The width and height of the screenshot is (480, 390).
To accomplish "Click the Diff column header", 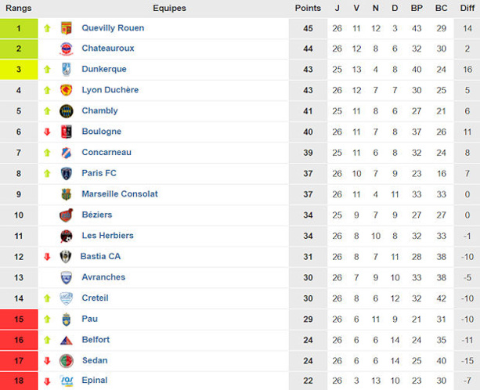I will [x=467, y=8].
